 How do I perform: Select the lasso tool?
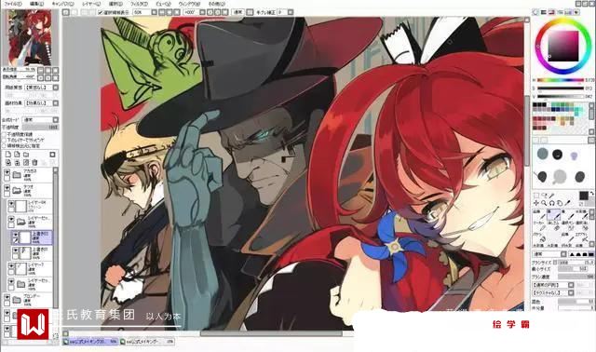pos(544,196)
